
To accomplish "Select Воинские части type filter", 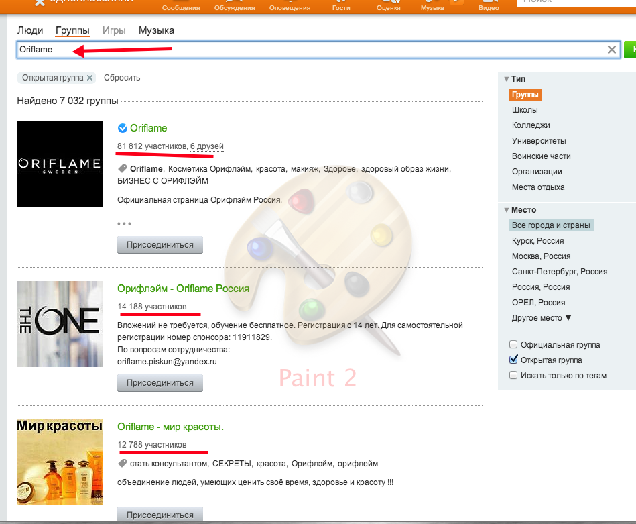I will pyautogui.click(x=541, y=156).
